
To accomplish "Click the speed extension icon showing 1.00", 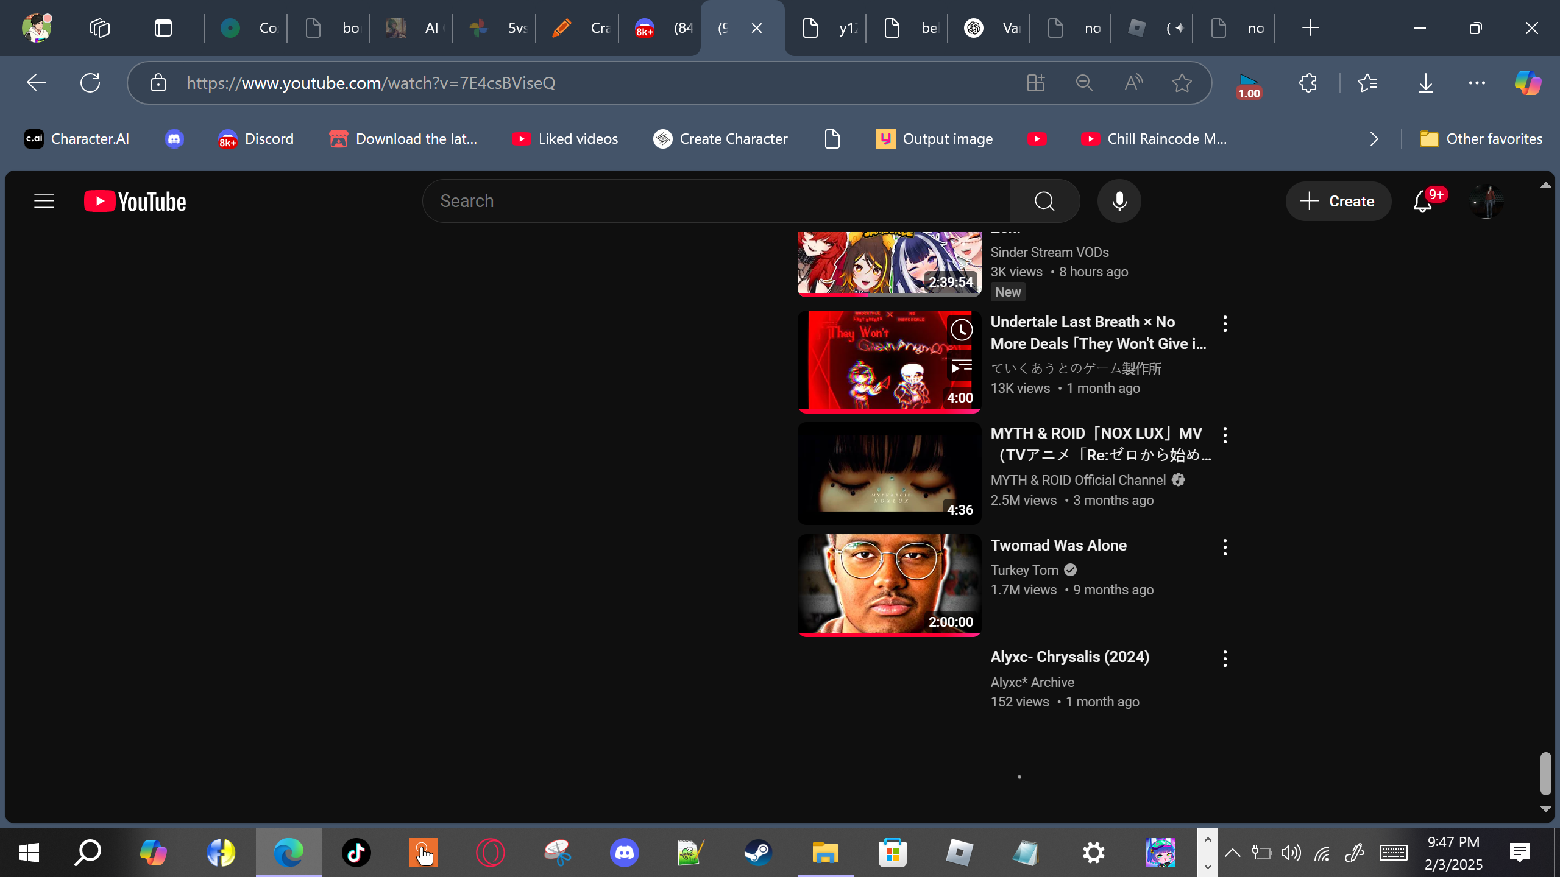I will coord(1249,85).
